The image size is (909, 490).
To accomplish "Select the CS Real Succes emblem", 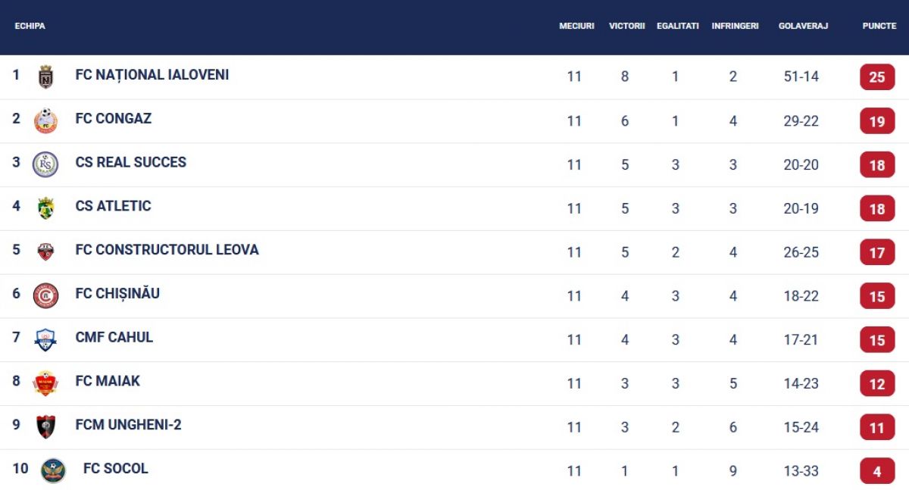I will [x=45, y=164].
